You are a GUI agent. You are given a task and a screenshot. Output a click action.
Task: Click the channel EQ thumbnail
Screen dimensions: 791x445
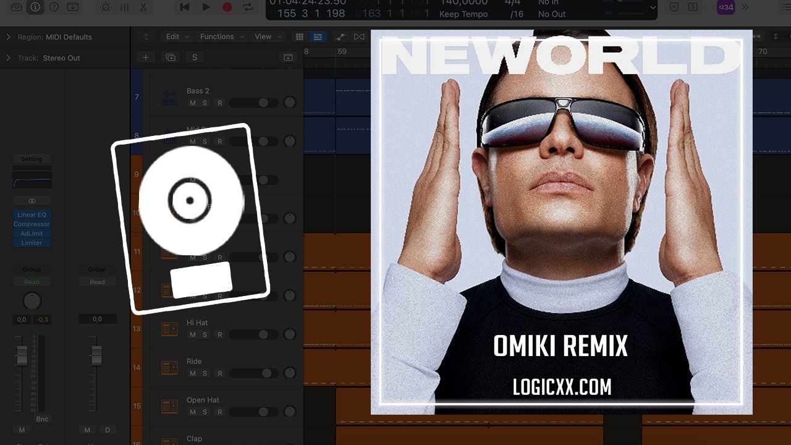[32, 180]
